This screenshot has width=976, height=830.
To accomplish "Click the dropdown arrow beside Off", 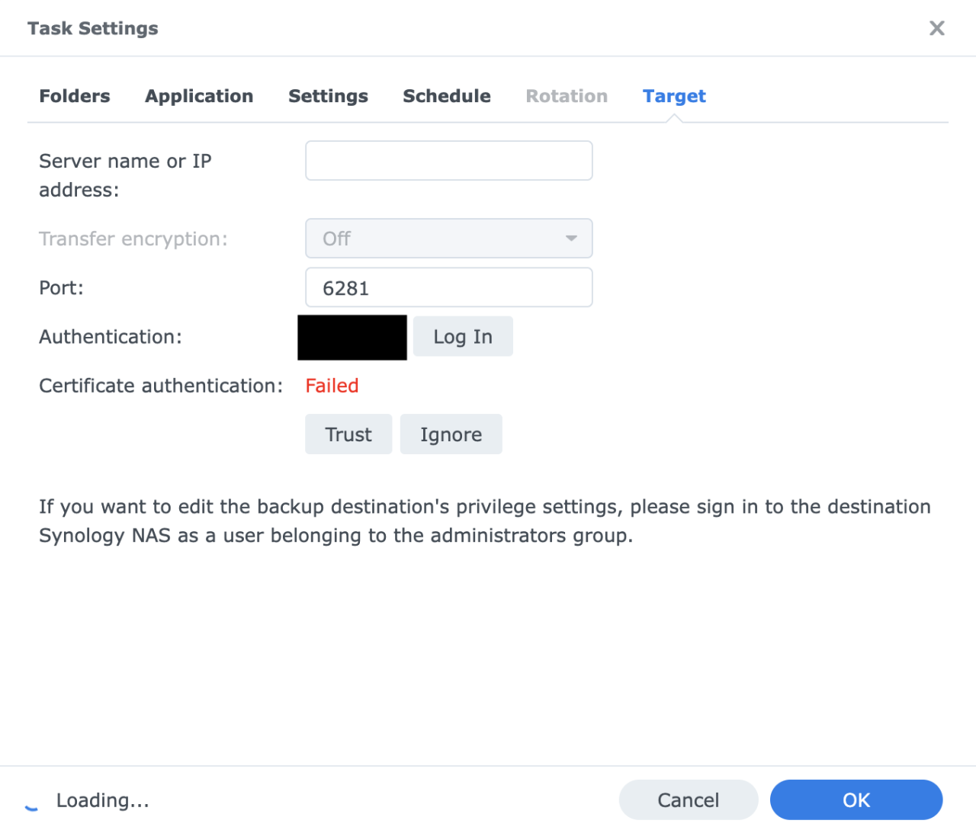I will coord(570,238).
